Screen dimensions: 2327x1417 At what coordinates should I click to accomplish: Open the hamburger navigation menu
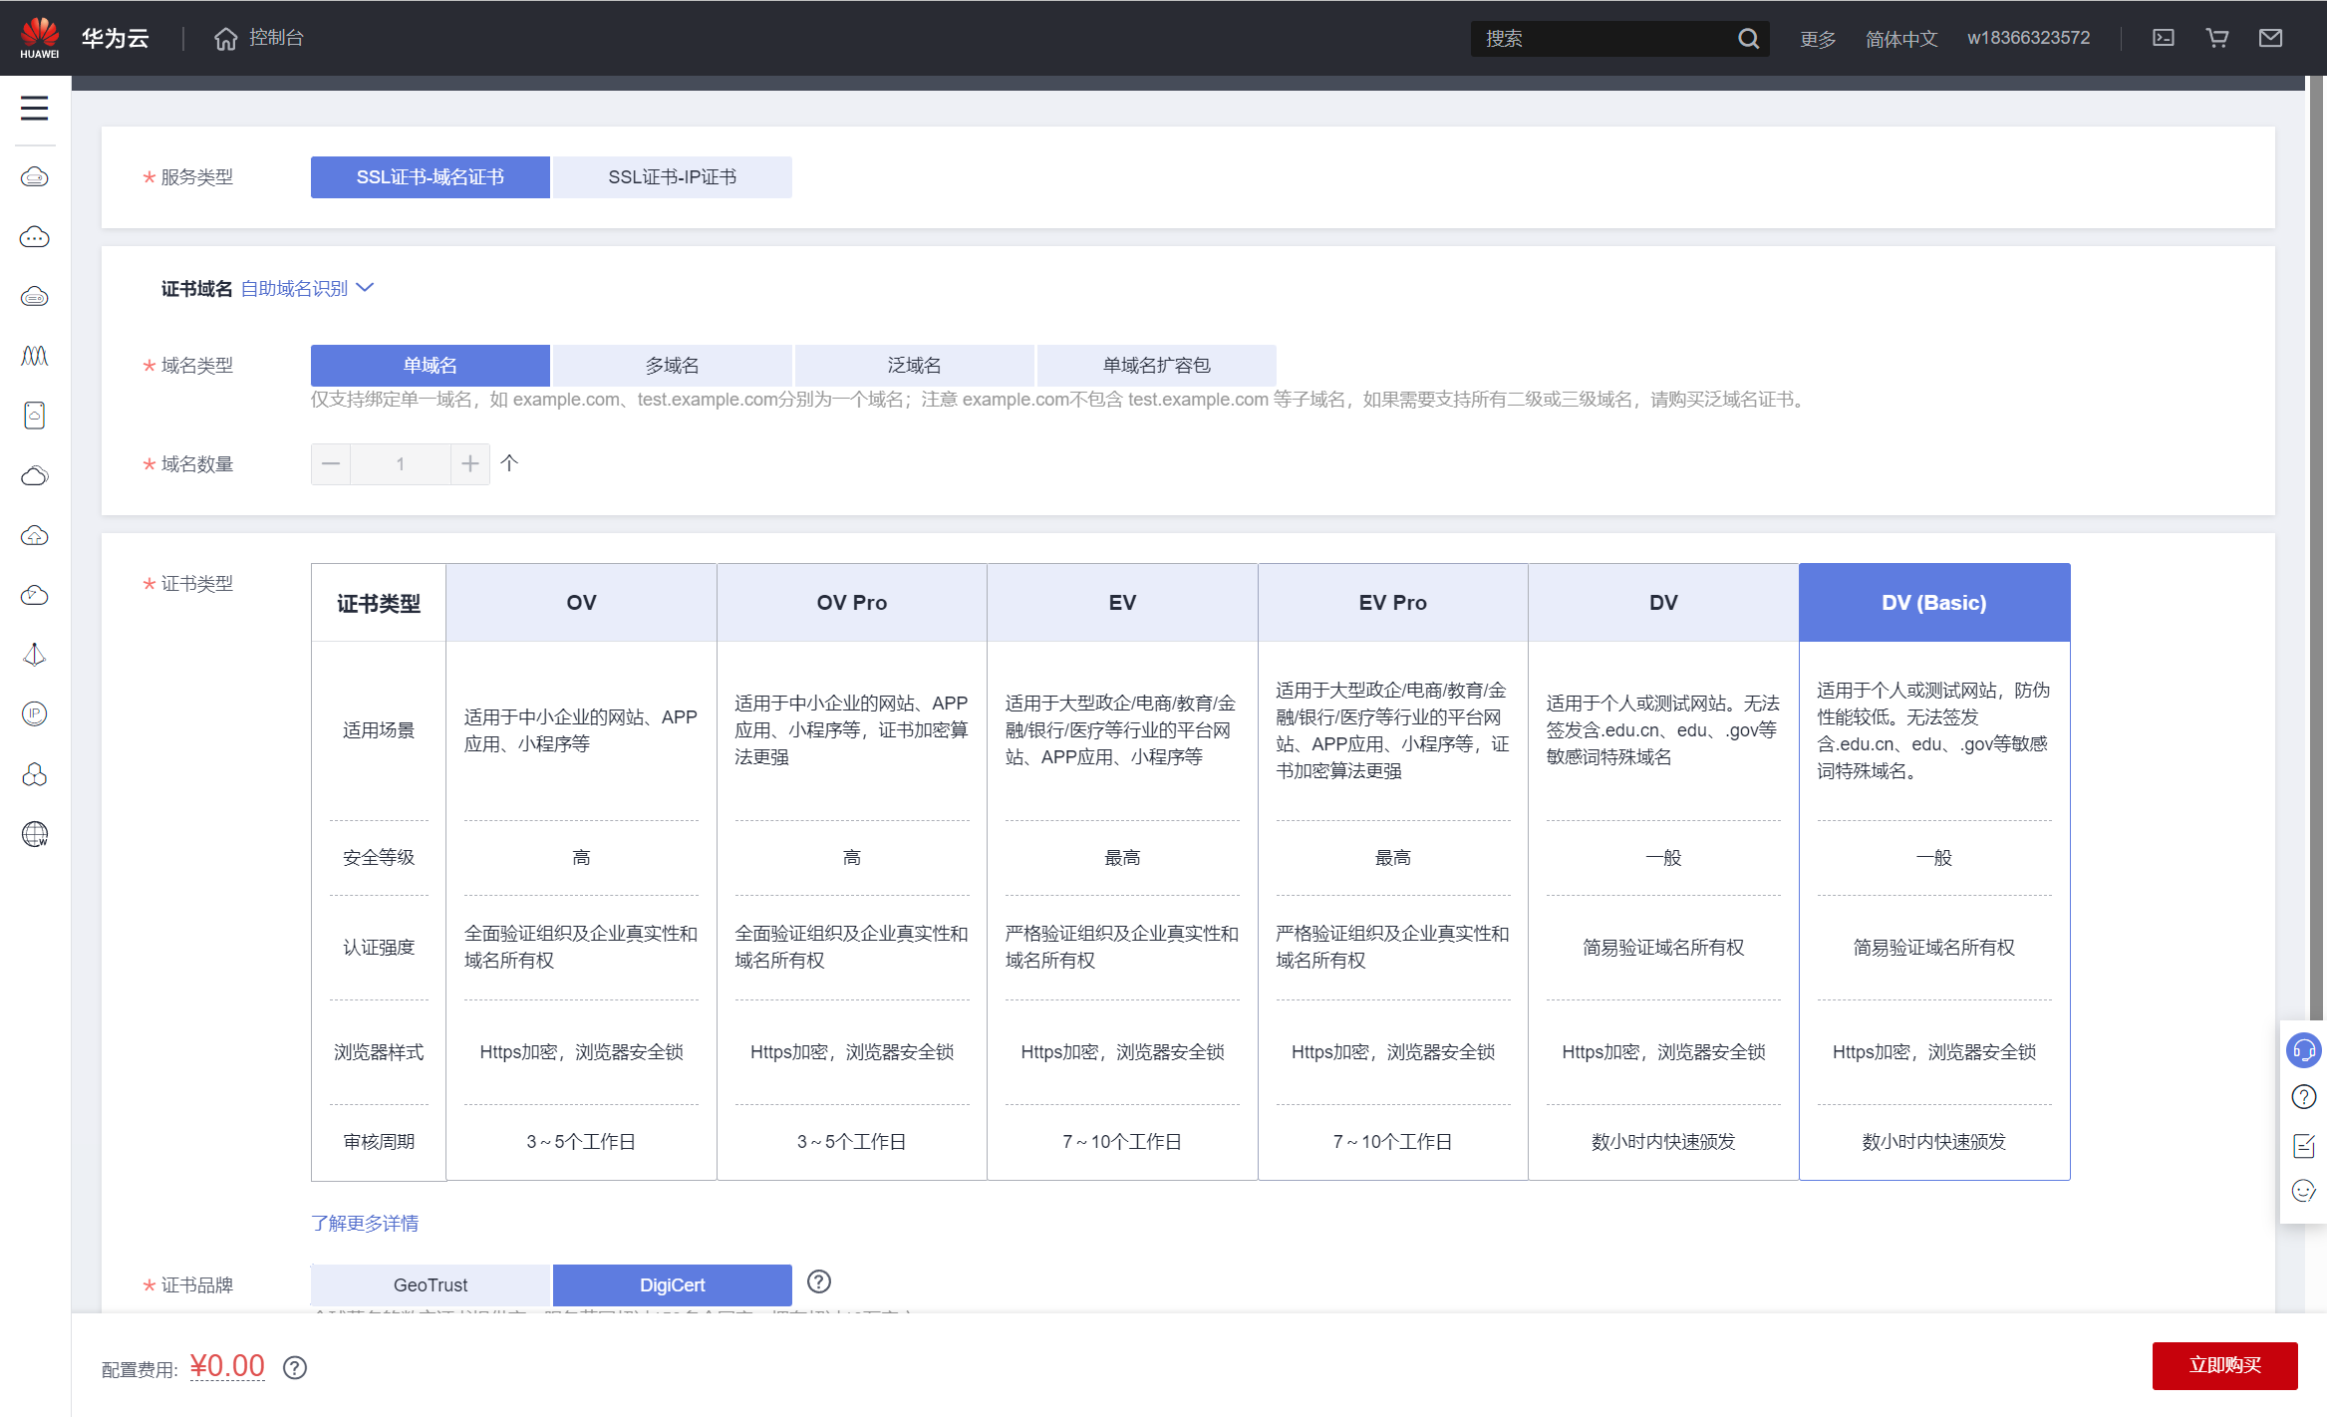[x=34, y=108]
